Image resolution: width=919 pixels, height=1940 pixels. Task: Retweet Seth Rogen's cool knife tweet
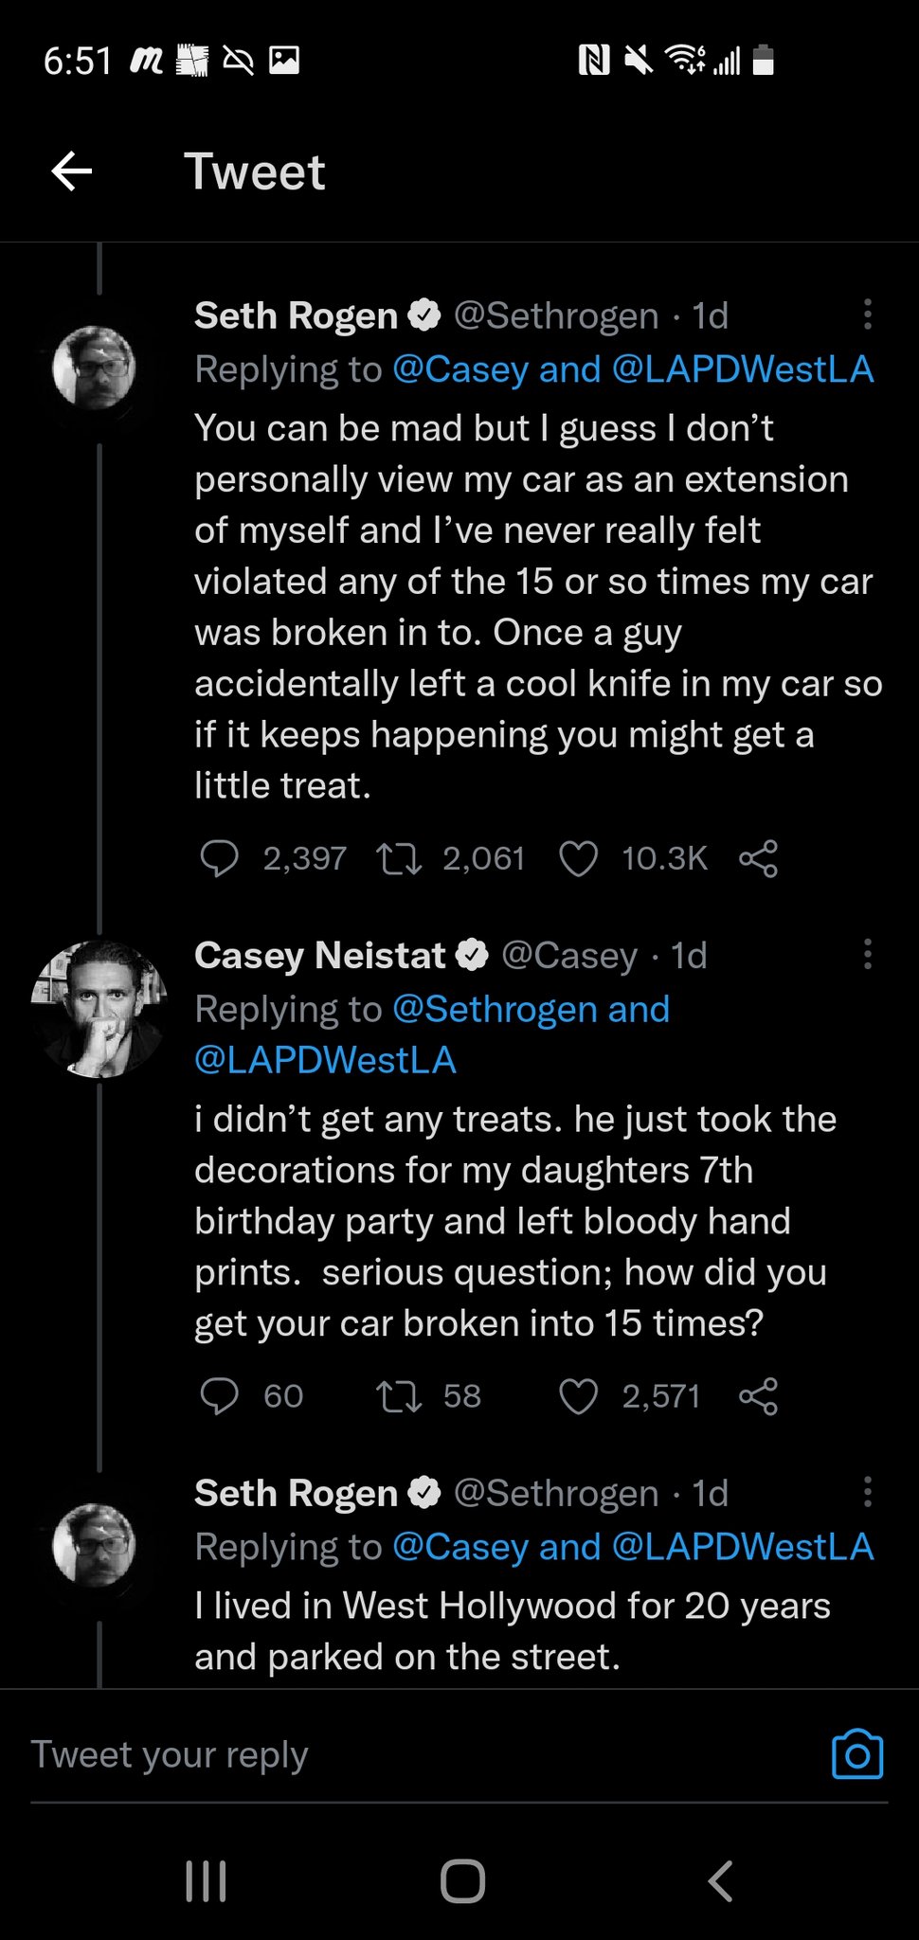tap(399, 858)
